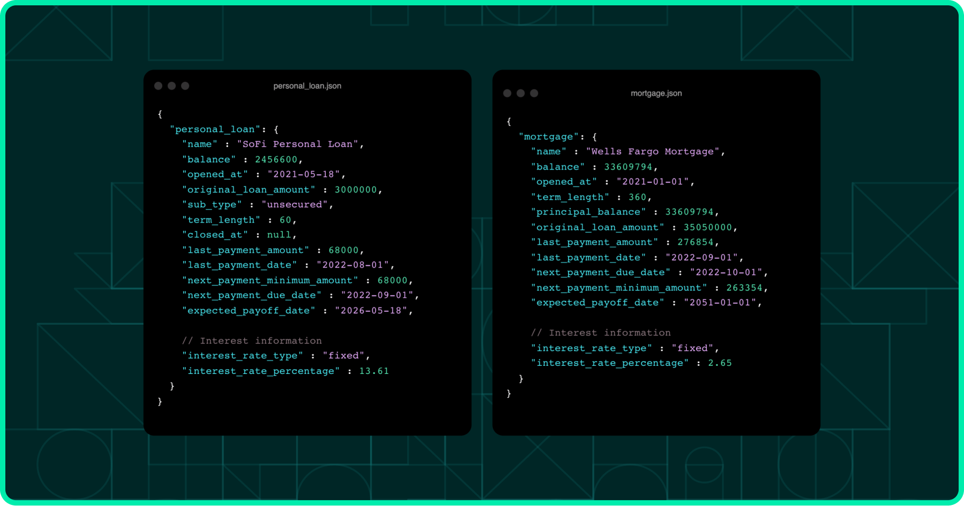The width and height of the screenshot is (964, 506).
Task: Click the middle window dot in mortgage.json window
Action: 521,93
